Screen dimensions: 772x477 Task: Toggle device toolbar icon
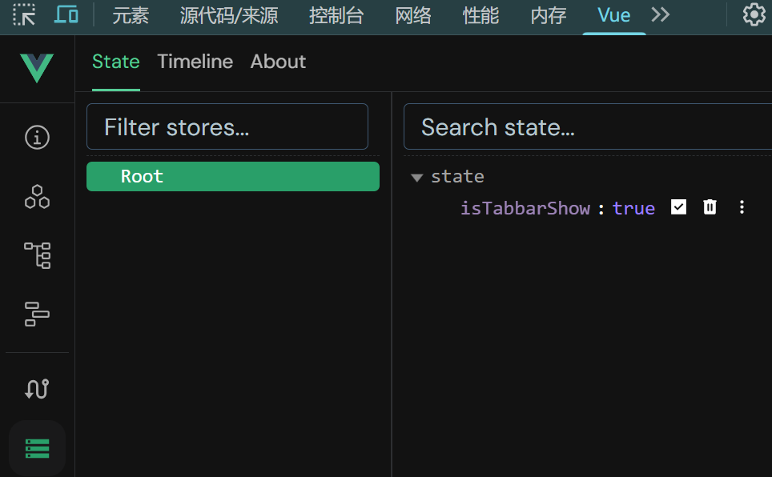click(66, 14)
